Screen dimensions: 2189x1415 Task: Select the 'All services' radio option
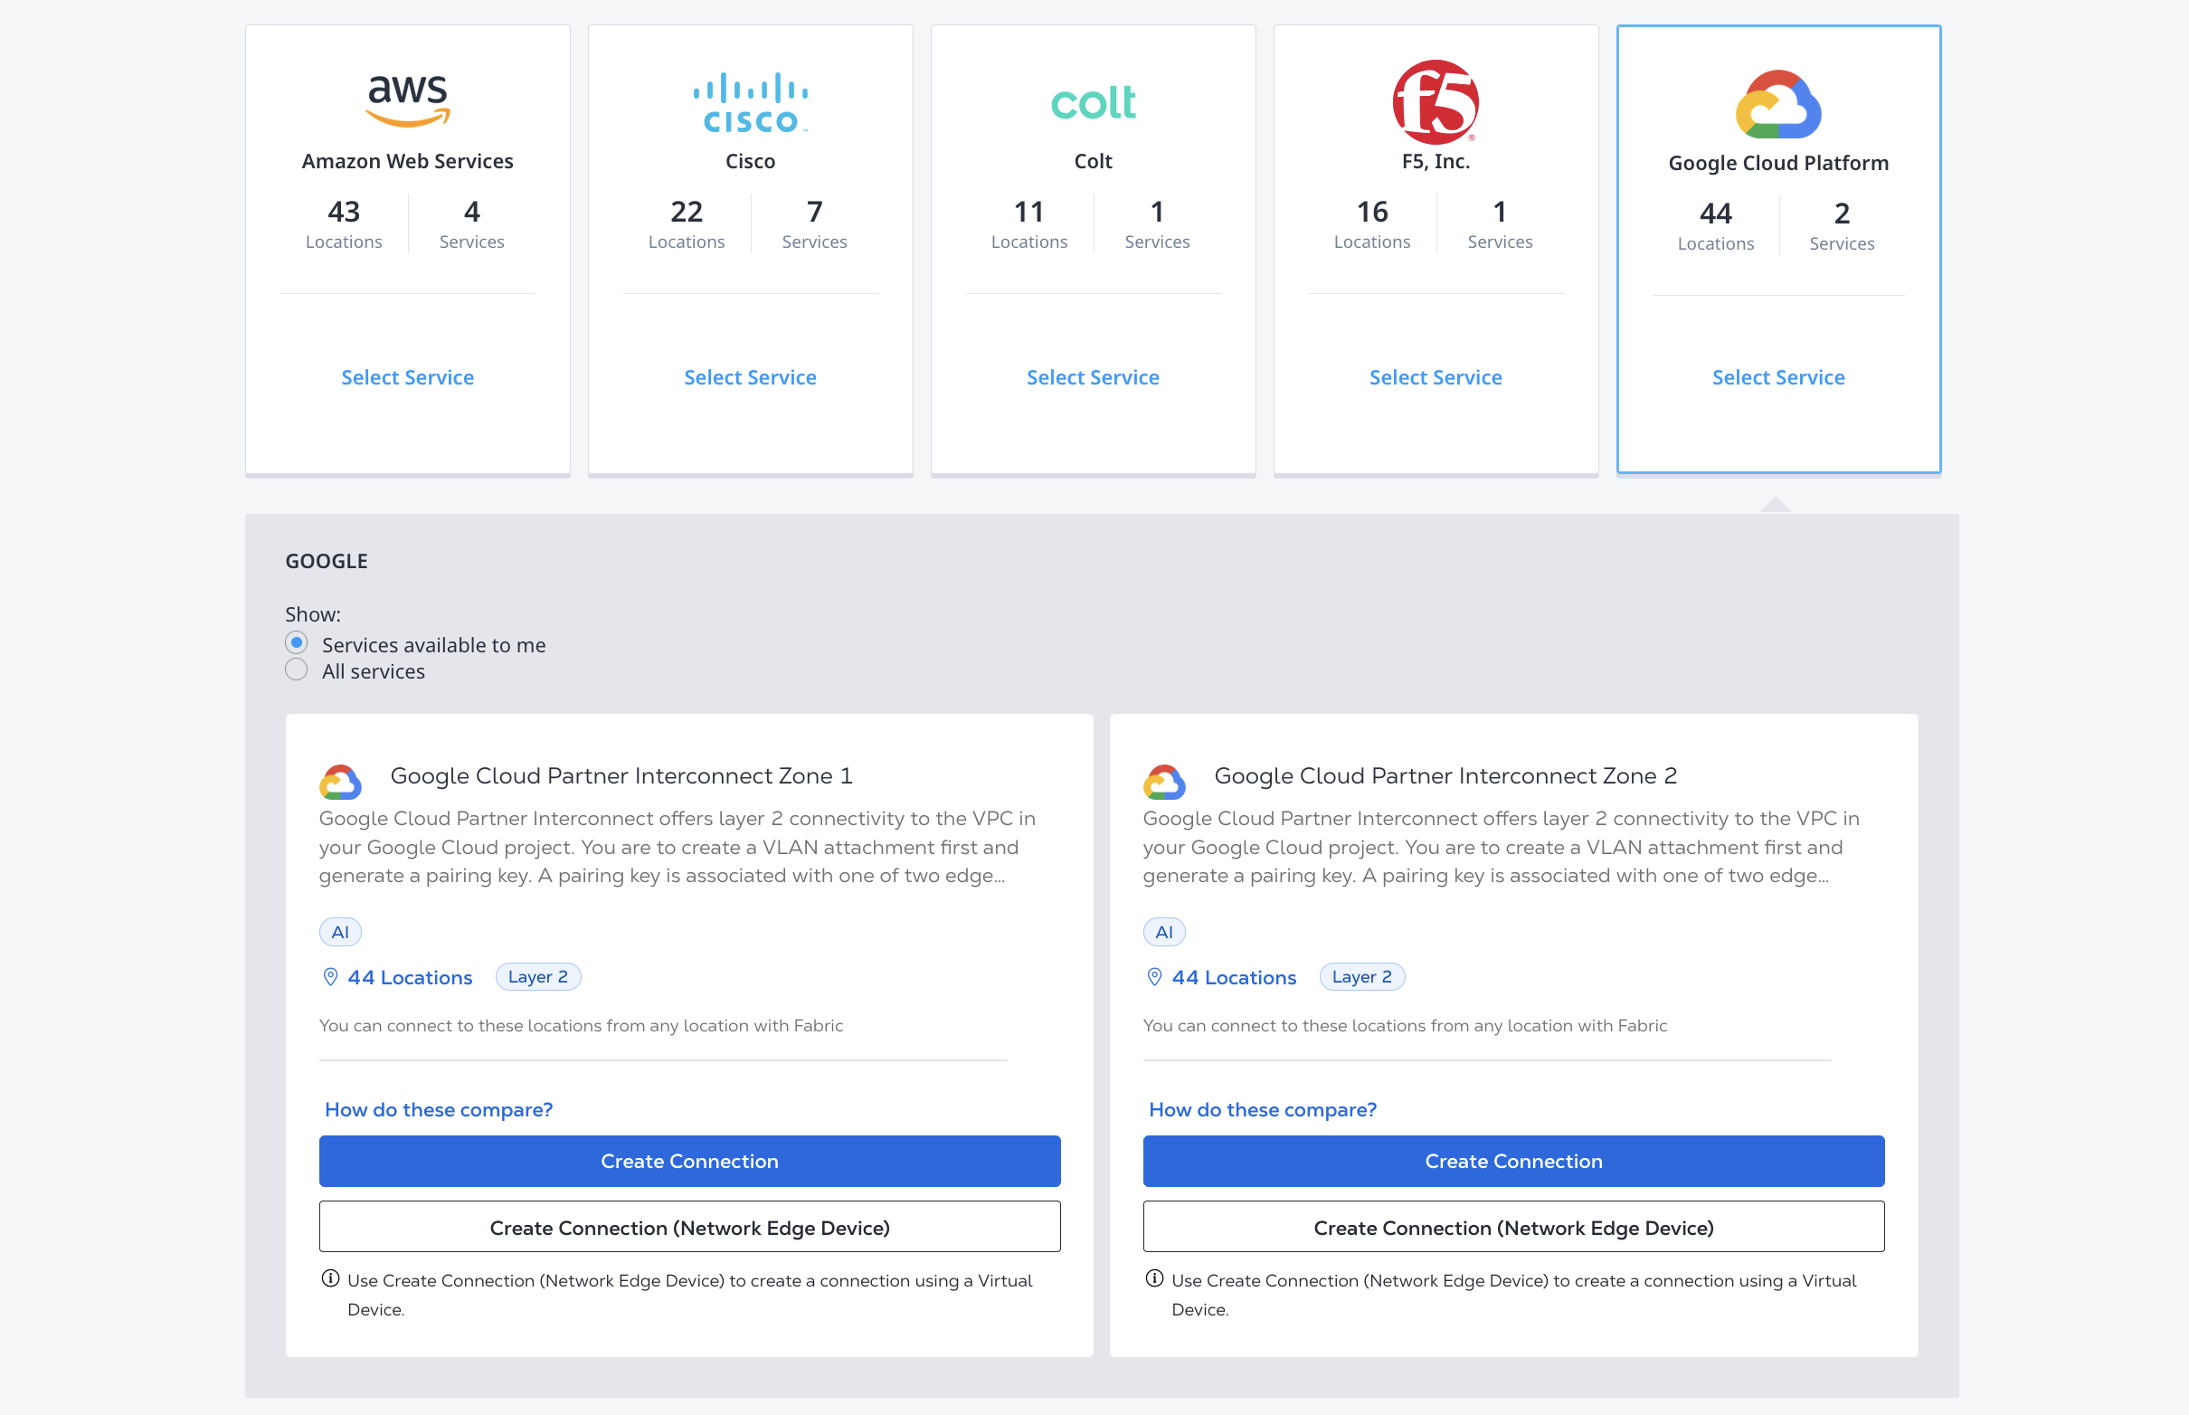coord(296,670)
